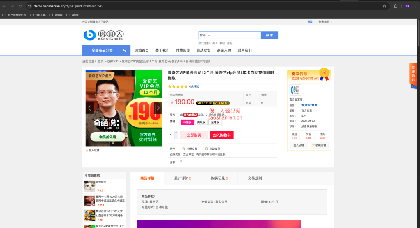Reload the page with the refresh icon
Viewport: 420px width, 228px height.
[20, 6]
